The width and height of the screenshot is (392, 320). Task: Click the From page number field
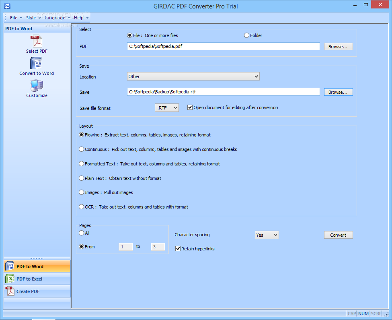click(126, 247)
